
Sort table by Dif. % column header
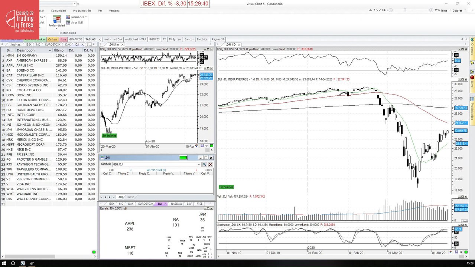(x=89, y=50)
